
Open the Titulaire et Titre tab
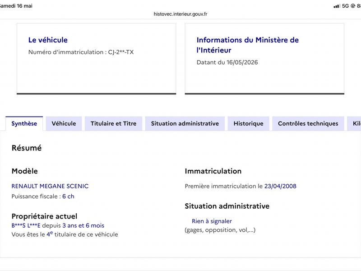click(114, 123)
